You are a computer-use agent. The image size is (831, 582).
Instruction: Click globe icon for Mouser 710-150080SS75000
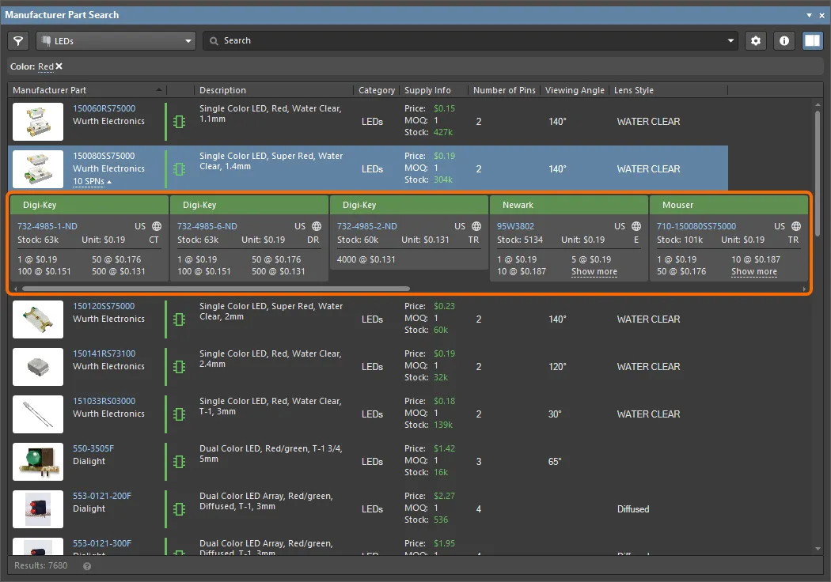[x=796, y=226]
